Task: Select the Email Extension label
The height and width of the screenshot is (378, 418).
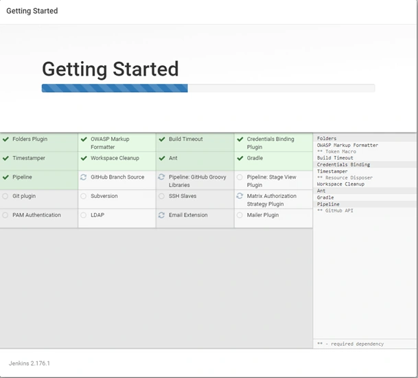Action: click(188, 215)
